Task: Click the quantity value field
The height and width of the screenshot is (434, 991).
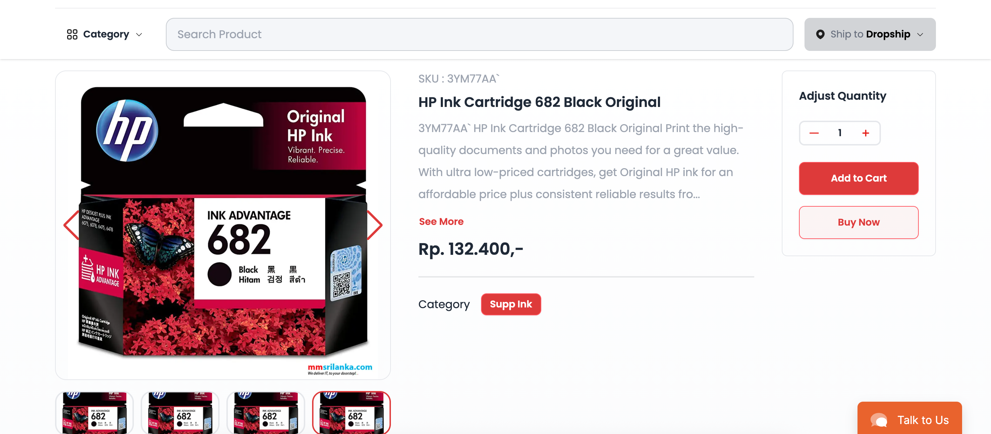Action: (x=840, y=133)
